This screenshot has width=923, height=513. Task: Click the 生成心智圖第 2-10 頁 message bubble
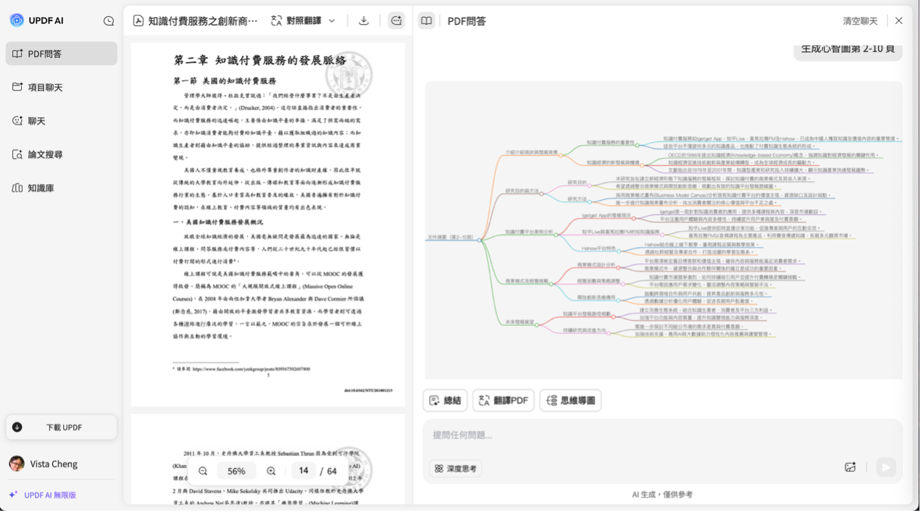[848, 49]
